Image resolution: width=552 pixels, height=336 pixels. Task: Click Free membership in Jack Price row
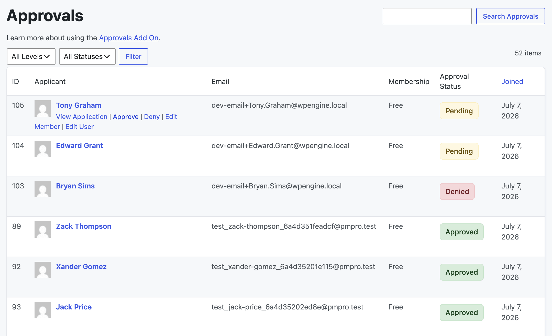click(x=396, y=307)
